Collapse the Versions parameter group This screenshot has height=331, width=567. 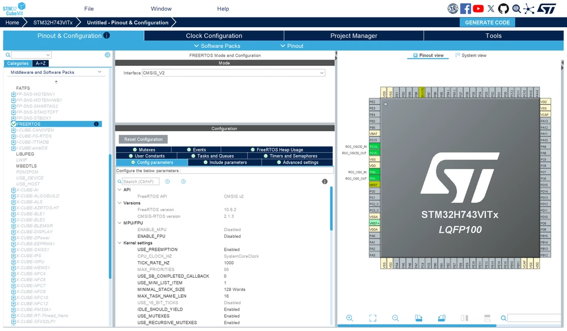pyautogui.click(x=120, y=203)
